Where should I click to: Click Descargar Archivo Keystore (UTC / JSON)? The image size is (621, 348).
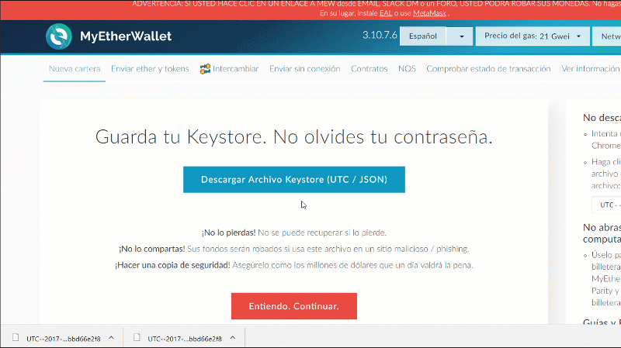click(294, 180)
